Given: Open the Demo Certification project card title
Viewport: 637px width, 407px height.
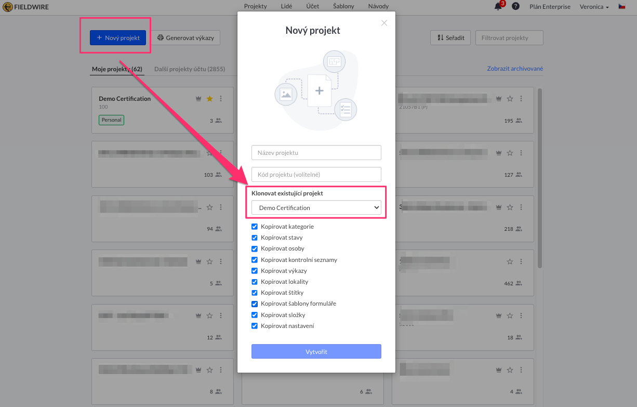Looking at the screenshot, I should coord(125,99).
